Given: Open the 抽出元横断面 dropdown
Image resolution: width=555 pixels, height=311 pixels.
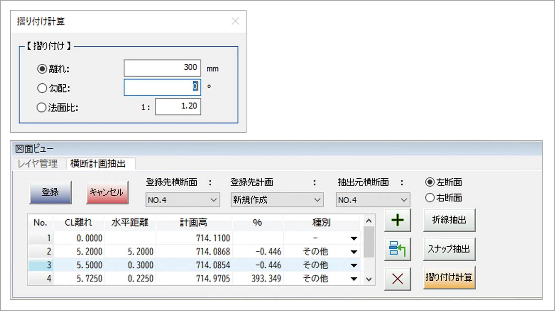Looking at the screenshot, I should pos(373,200).
